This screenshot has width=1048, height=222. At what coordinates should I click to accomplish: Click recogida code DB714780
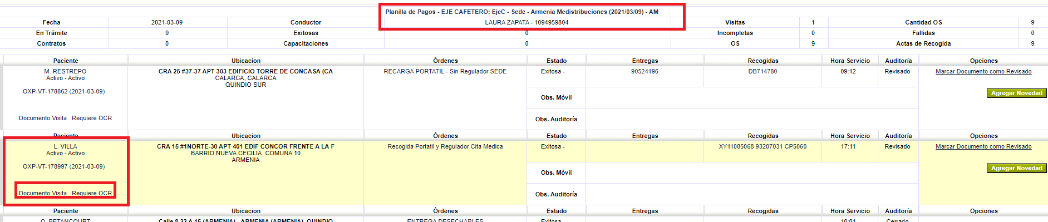762,71
